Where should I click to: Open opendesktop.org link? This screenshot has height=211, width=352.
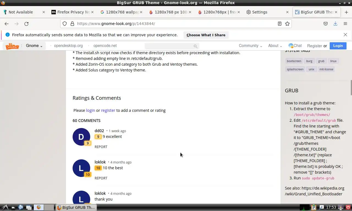pyautogui.click(x=68, y=46)
